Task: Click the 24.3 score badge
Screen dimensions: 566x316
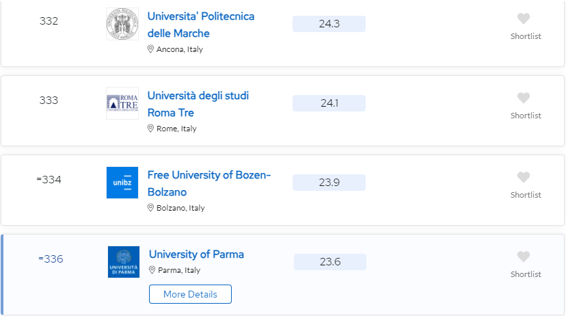Action: click(329, 24)
